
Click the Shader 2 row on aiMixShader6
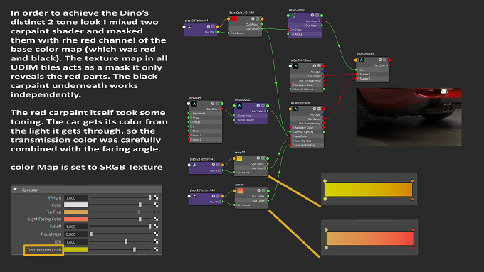coord(372,79)
